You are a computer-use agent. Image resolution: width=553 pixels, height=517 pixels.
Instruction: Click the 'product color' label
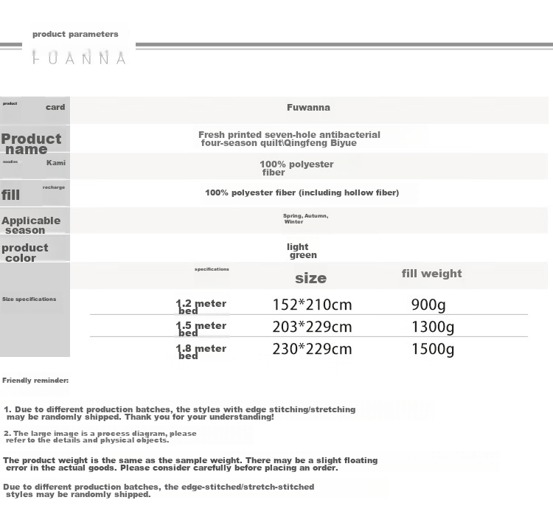pyautogui.click(x=24, y=252)
